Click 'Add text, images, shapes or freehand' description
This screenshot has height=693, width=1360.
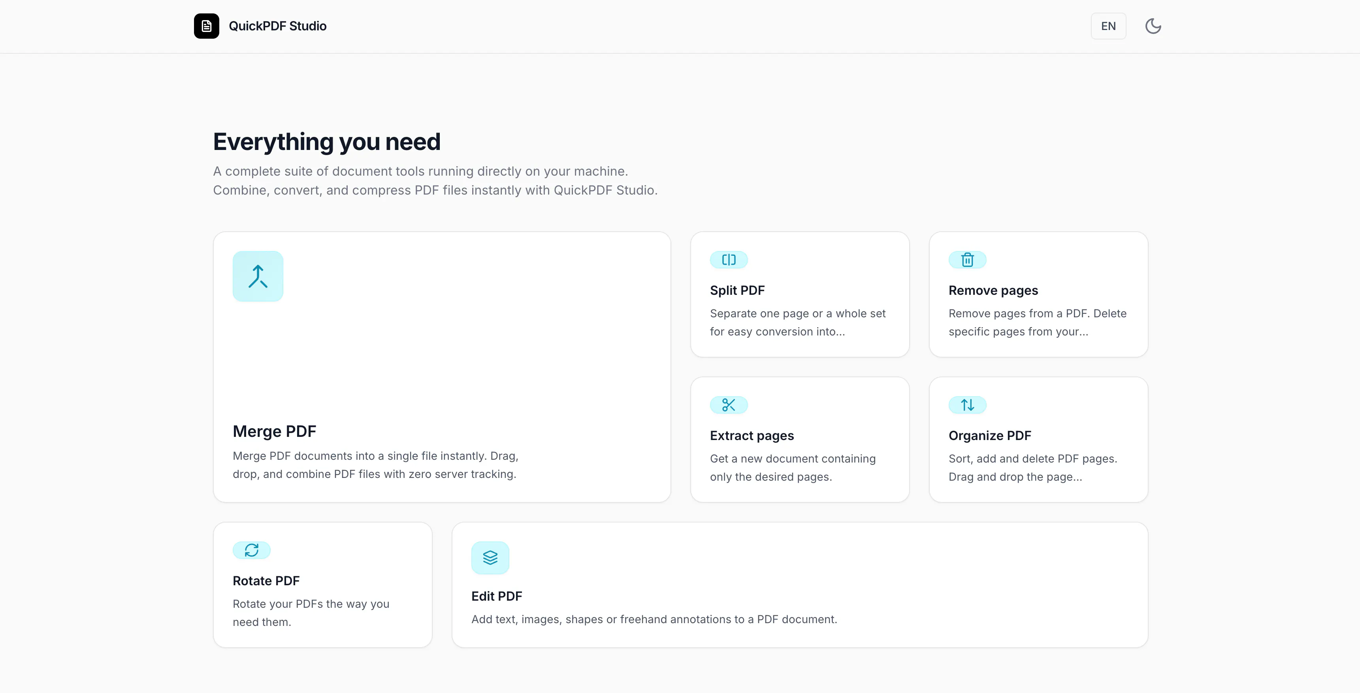654,619
